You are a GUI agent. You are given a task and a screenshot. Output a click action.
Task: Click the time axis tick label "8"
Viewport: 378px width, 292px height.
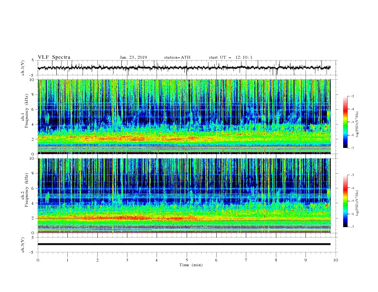276,260
